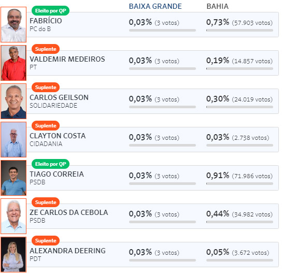Open the CARLOS GEILSON name link
Screen dimensions: 282x275
[59, 97]
